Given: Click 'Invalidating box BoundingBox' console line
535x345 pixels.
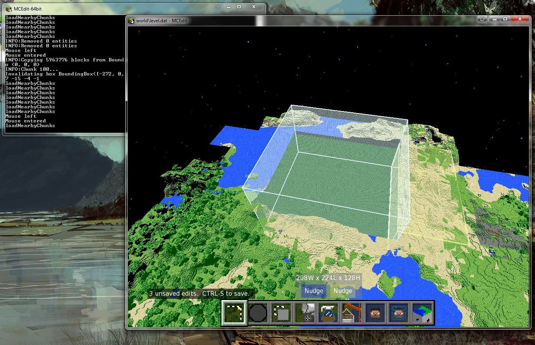Looking at the screenshot, I should [65, 74].
